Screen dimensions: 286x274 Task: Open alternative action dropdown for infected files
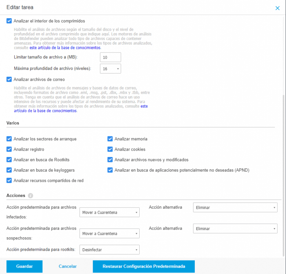point(235,207)
